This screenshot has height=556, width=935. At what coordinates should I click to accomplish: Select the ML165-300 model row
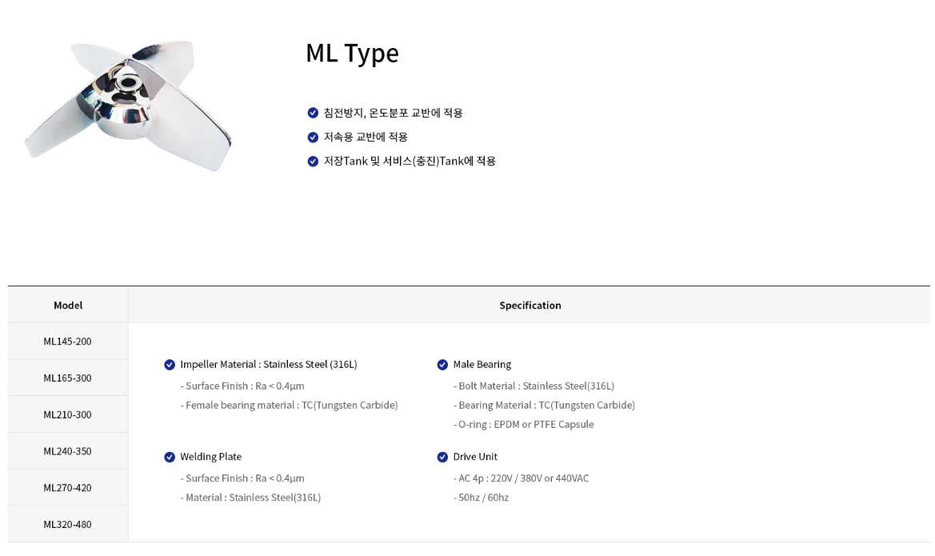pos(68,378)
